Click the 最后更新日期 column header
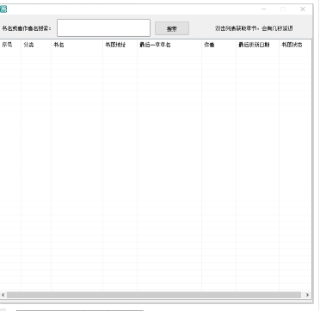This screenshot has height=311, width=320. click(257, 45)
